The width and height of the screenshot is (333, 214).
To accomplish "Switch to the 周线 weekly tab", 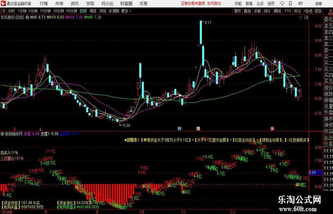I will tap(93, 11).
